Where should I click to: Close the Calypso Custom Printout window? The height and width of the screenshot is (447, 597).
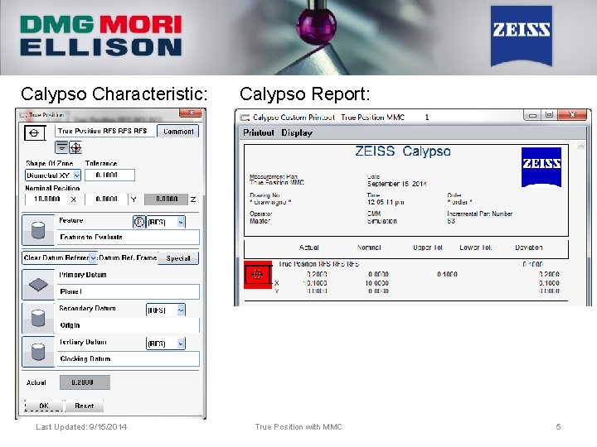click(x=572, y=115)
